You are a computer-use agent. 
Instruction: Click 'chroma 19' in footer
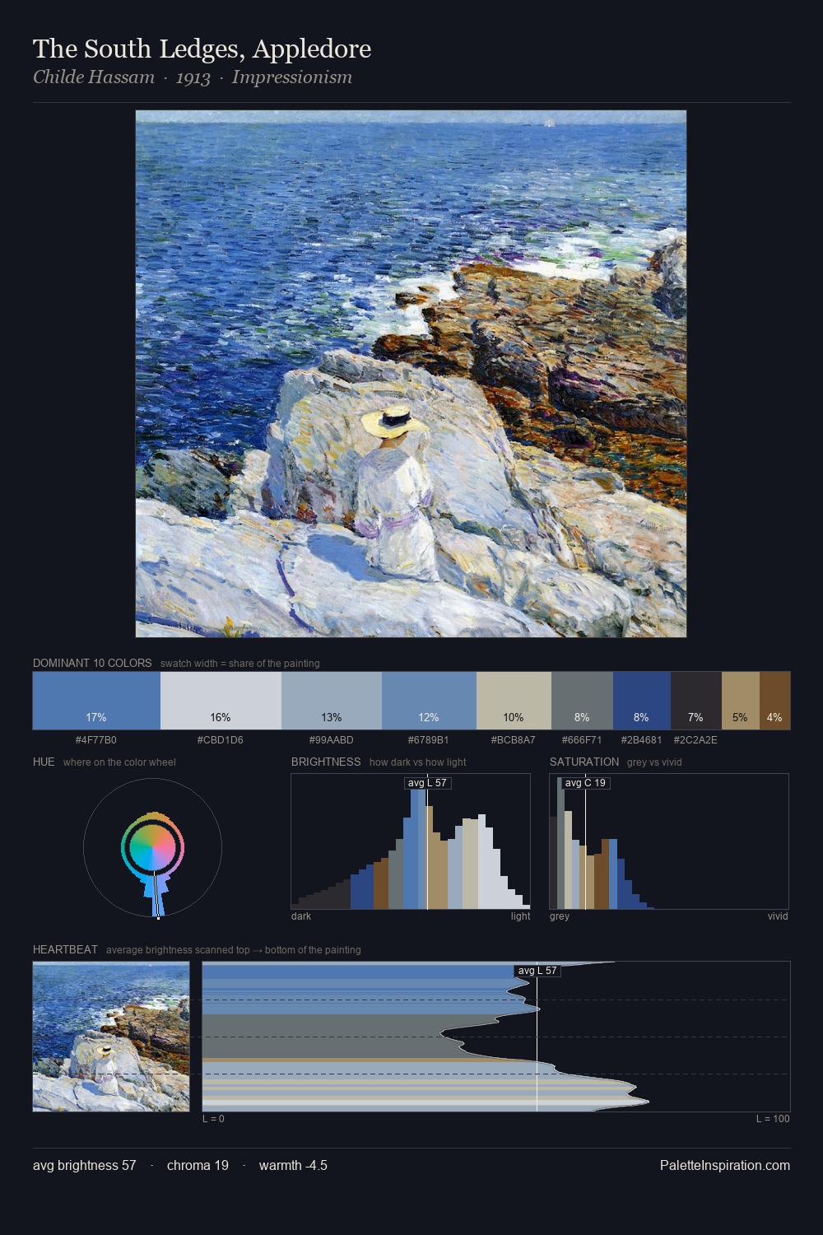pos(198,1165)
